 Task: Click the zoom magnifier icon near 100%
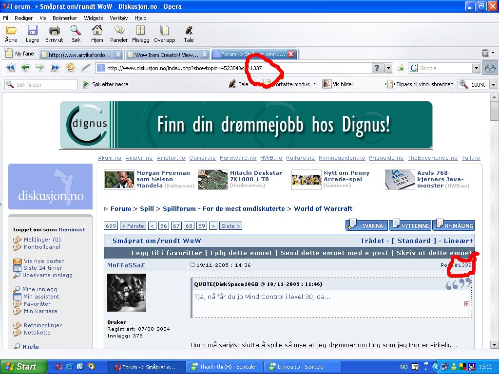pyautogui.click(x=464, y=85)
